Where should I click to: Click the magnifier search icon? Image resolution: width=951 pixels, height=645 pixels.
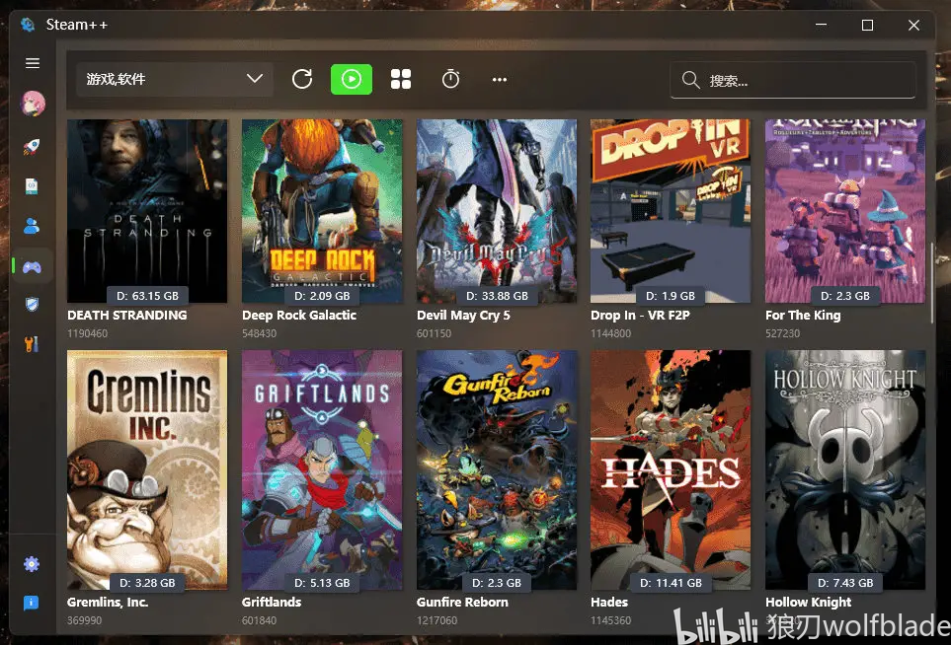690,79
